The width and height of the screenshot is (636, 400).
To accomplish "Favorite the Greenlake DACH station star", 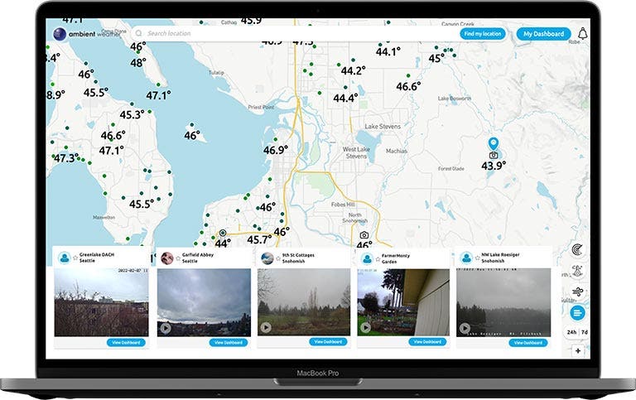I will [75, 258].
